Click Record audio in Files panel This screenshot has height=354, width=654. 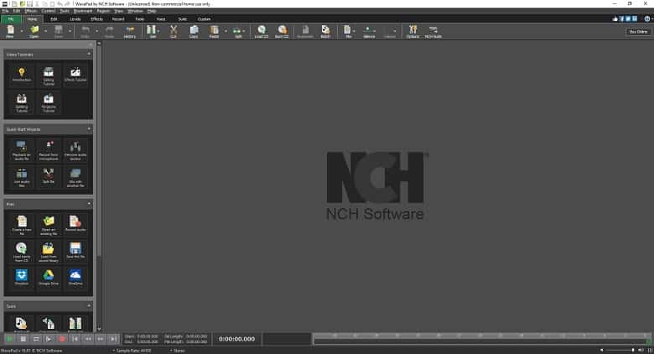click(x=75, y=225)
